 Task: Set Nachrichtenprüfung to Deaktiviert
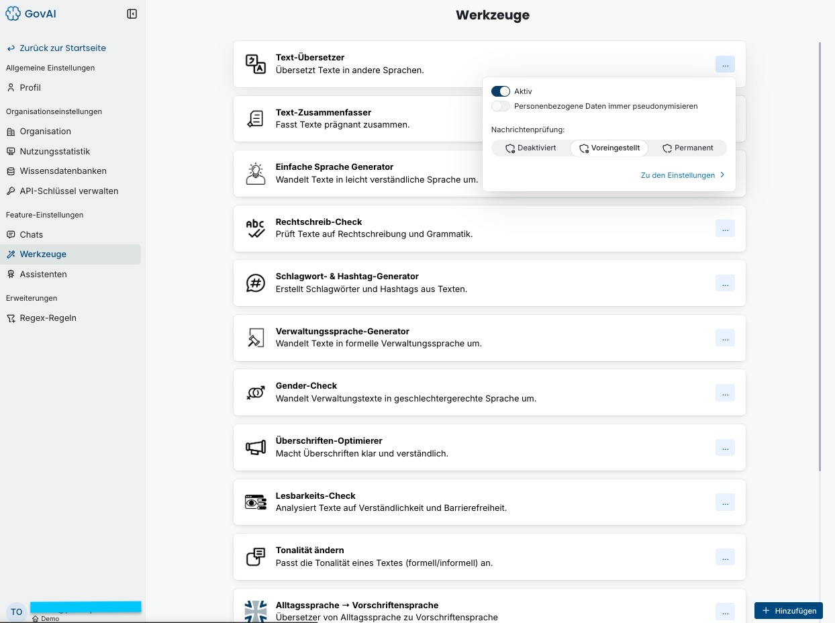click(x=531, y=148)
